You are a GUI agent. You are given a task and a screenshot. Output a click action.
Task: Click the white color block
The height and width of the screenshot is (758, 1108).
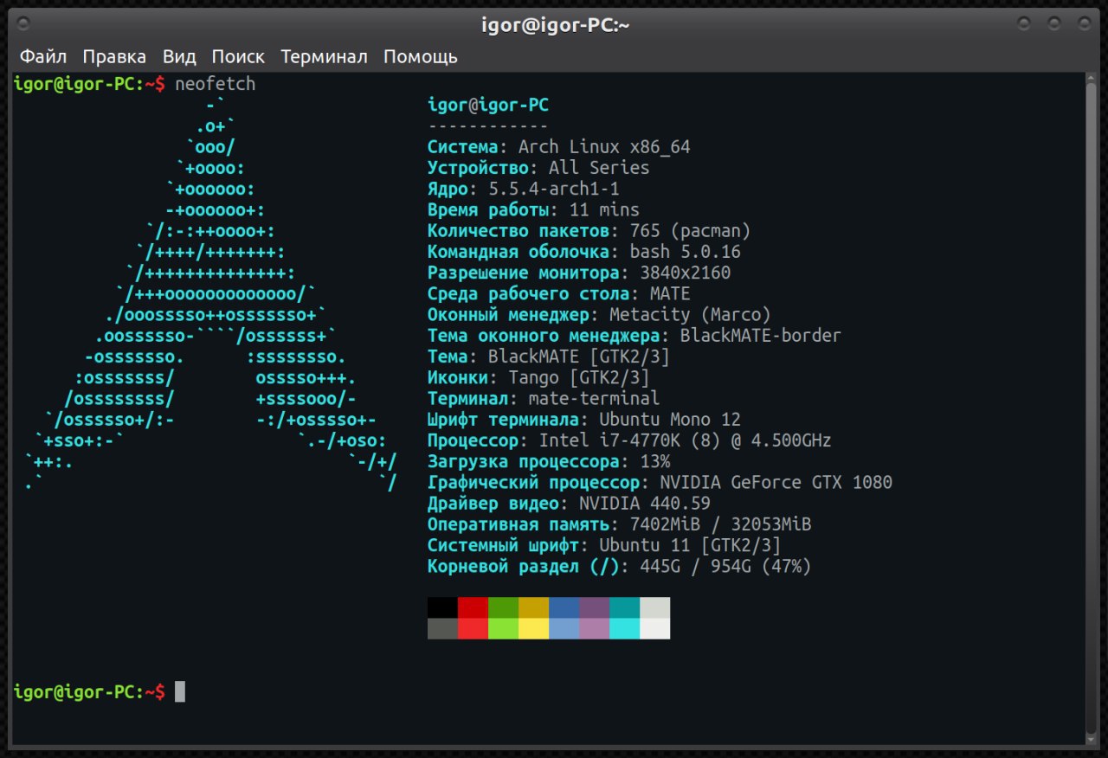(x=654, y=628)
